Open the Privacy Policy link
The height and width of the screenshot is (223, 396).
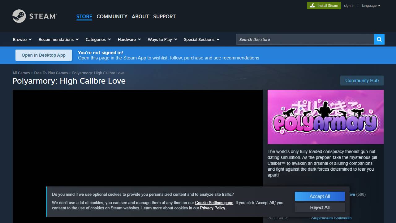click(213, 208)
